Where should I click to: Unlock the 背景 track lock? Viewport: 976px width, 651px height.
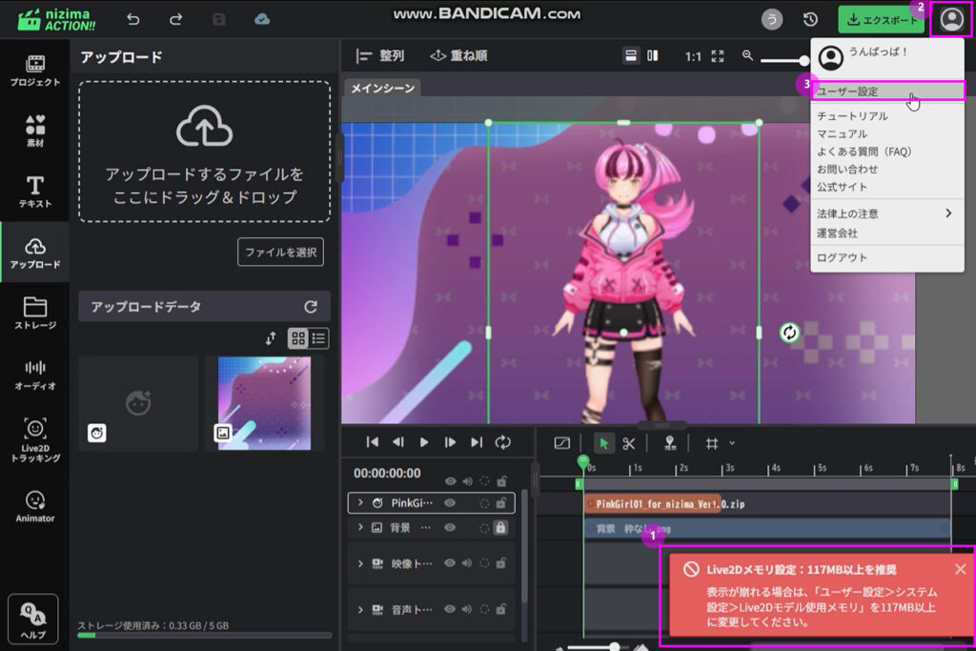501,527
